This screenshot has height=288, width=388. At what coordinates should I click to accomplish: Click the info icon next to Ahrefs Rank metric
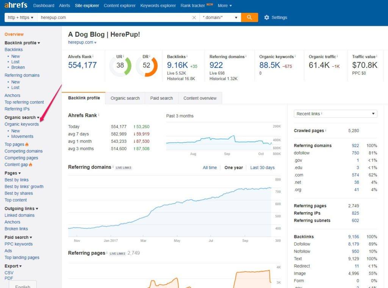click(93, 56)
